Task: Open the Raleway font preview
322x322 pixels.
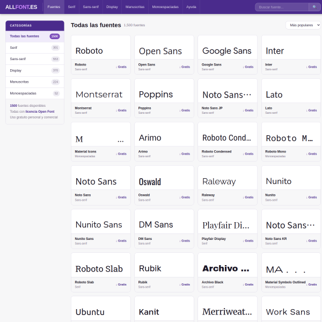Action: [228, 178]
